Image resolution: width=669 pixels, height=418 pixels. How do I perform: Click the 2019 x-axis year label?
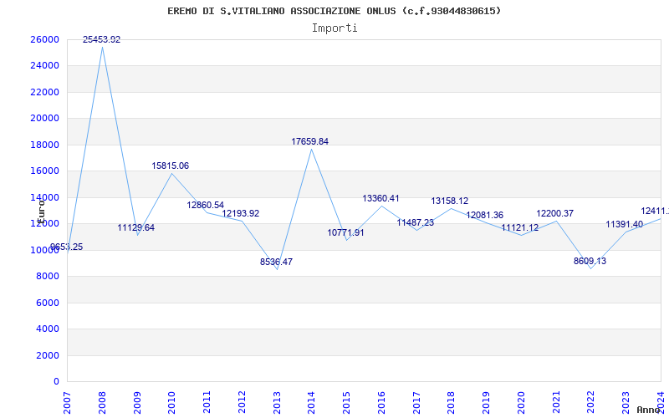tap(487, 403)
